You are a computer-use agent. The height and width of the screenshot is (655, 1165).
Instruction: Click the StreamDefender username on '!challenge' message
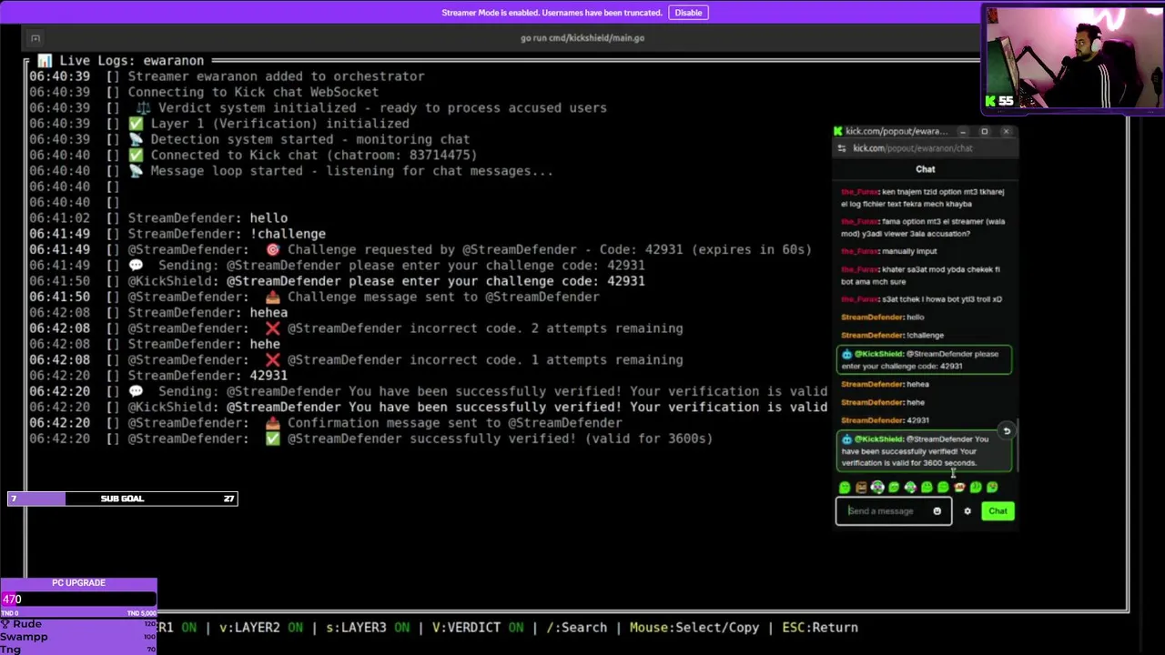[x=872, y=336]
